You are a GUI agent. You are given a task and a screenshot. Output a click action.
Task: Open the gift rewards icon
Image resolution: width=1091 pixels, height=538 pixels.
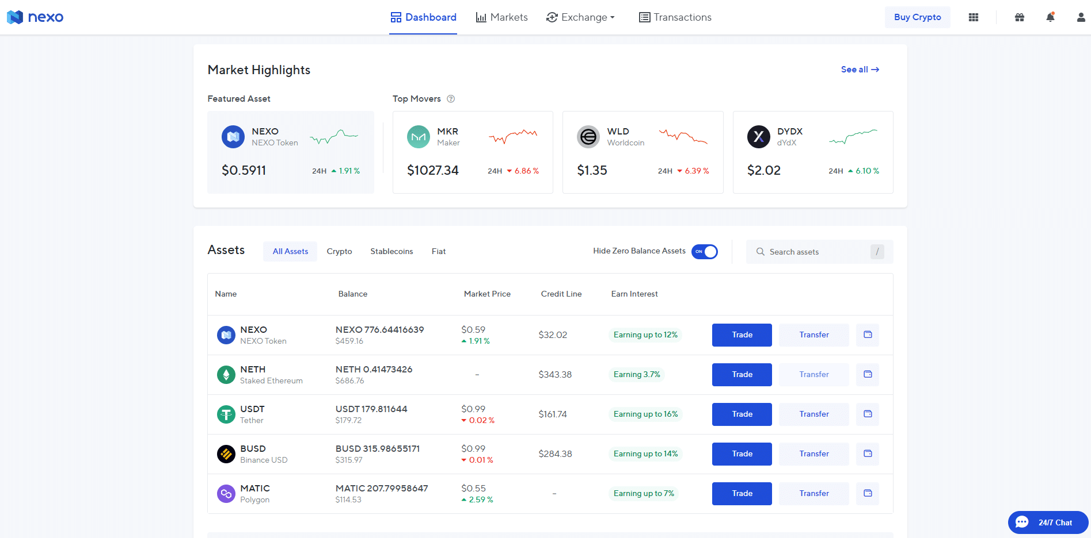1020,17
